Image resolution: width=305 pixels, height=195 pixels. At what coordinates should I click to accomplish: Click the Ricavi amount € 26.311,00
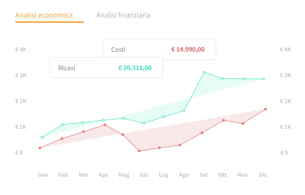135,68
